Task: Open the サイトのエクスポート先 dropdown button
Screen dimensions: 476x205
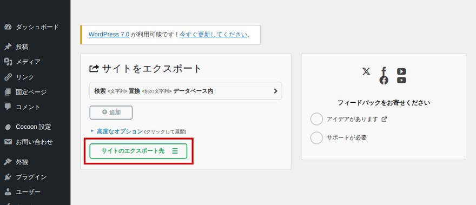Action: click(138, 151)
